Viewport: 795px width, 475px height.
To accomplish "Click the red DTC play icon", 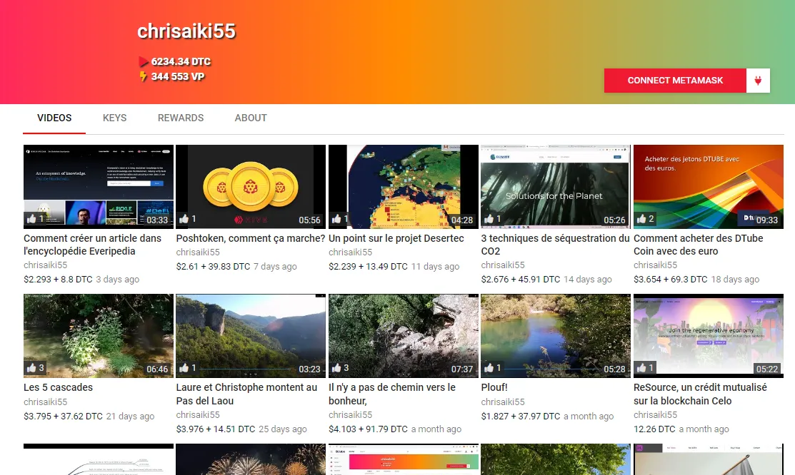I will 144,62.
